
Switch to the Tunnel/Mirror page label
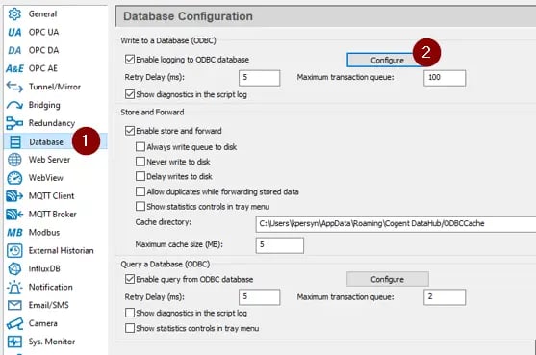pos(55,87)
